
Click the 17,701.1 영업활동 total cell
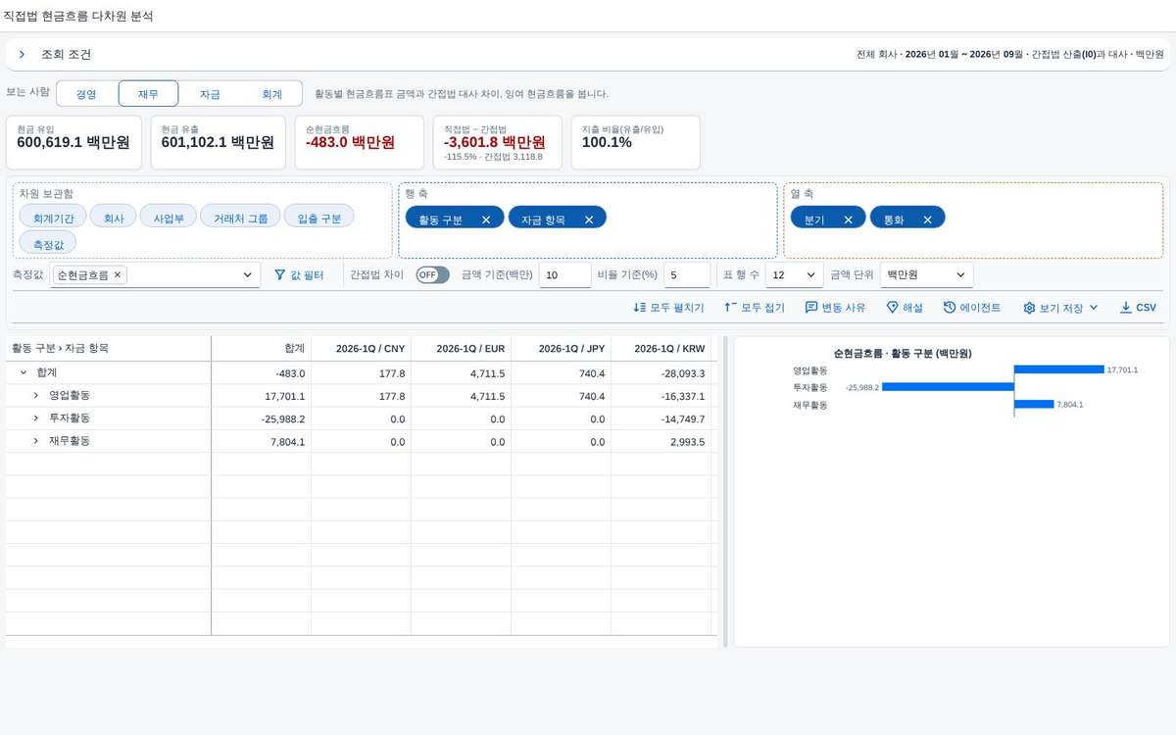[x=261, y=396]
